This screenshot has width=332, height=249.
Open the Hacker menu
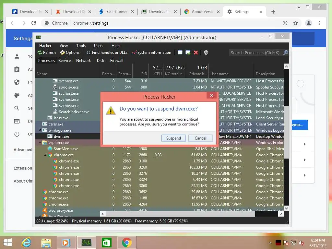(45, 46)
